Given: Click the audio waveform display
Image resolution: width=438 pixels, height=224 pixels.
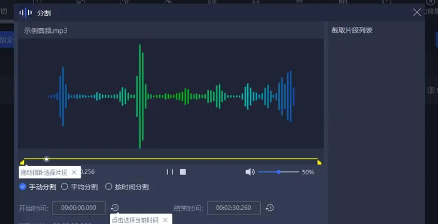Looking at the screenshot, I should click(x=171, y=93).
